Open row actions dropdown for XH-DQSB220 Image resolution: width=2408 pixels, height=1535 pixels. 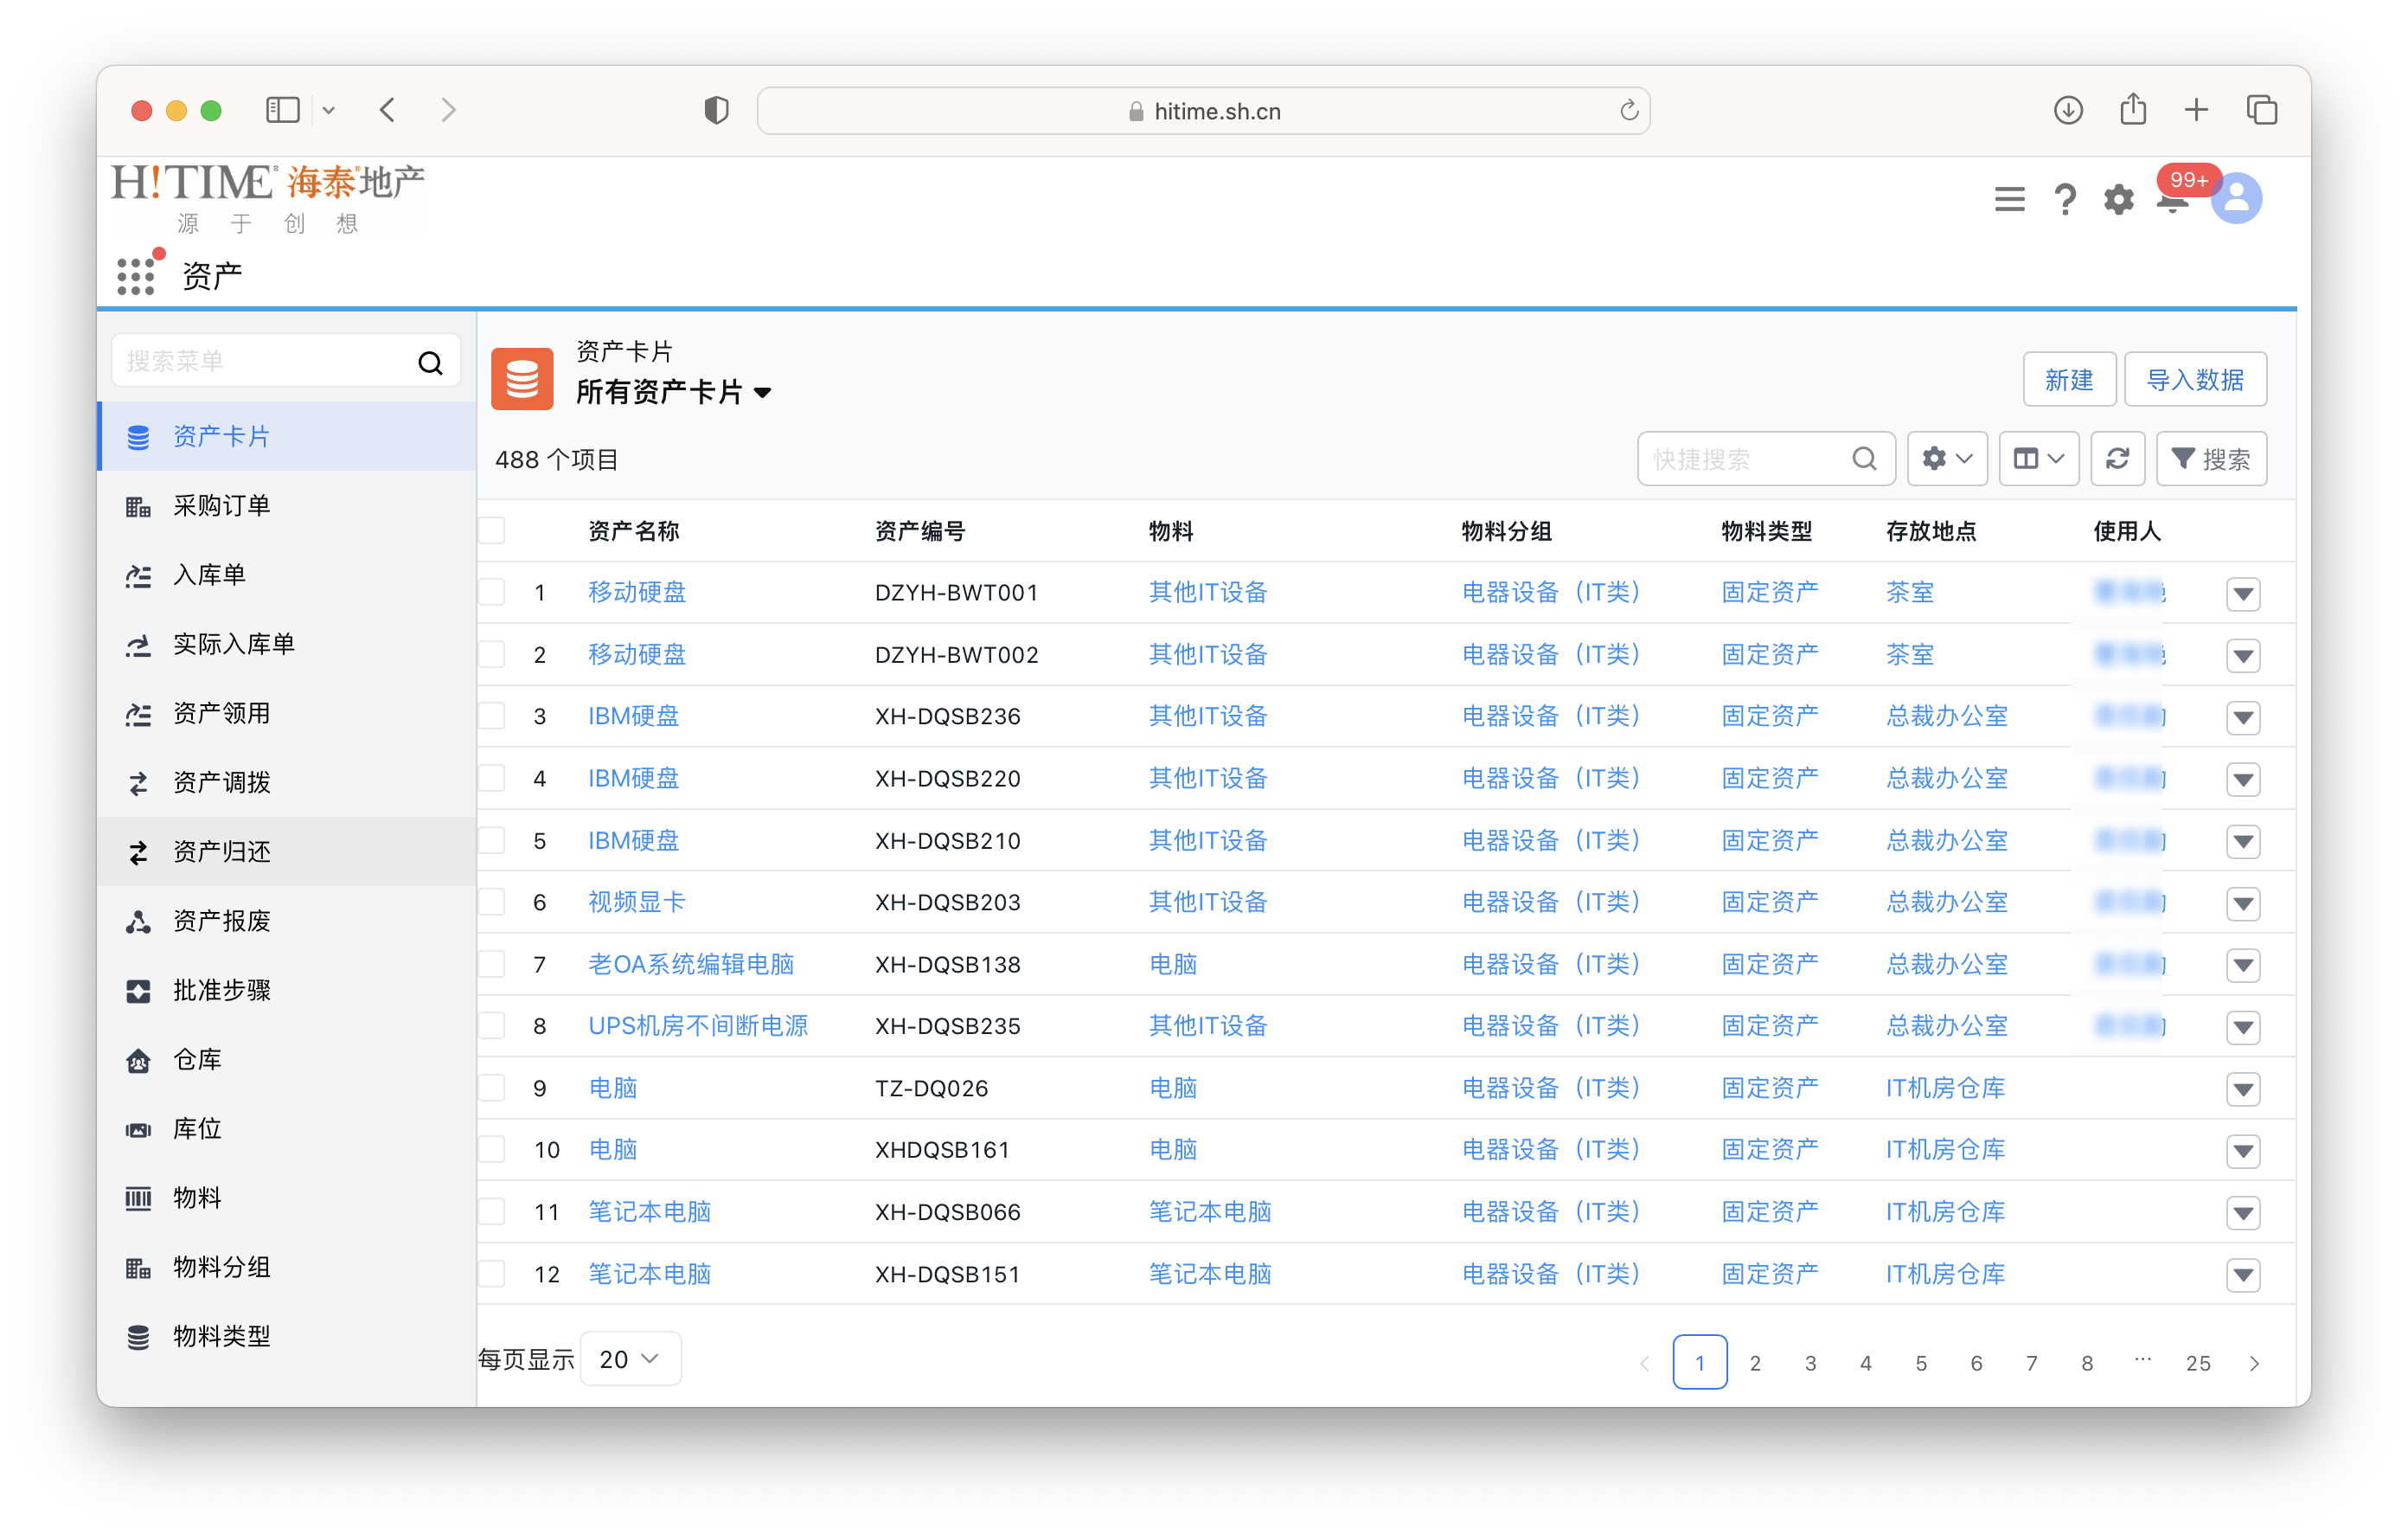[2243, 780]
